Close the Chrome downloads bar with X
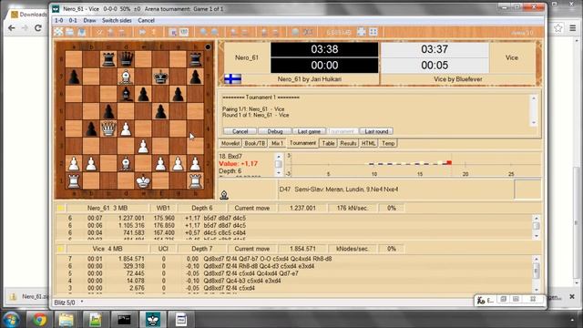Image resolution: width=583 pixels, height=328 pixels. pos(572,296)
